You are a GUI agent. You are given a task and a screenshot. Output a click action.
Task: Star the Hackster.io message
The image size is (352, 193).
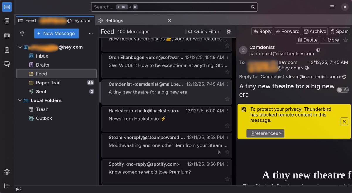(x=227, y=126)
